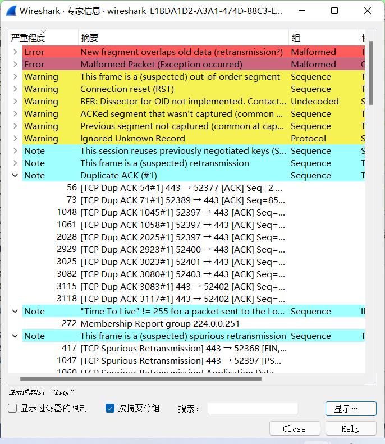The width and height of the screenshot is (385, 444).
Task: Maximize the expert information window
Action: click(x=334, y=11)
